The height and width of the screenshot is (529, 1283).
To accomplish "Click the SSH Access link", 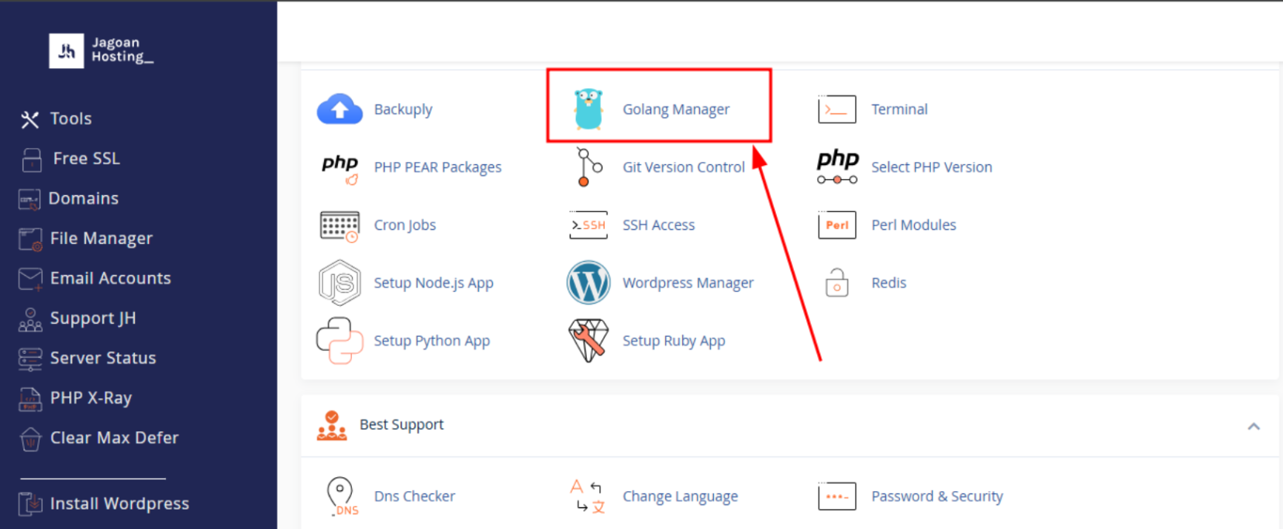I will [658, 225].
